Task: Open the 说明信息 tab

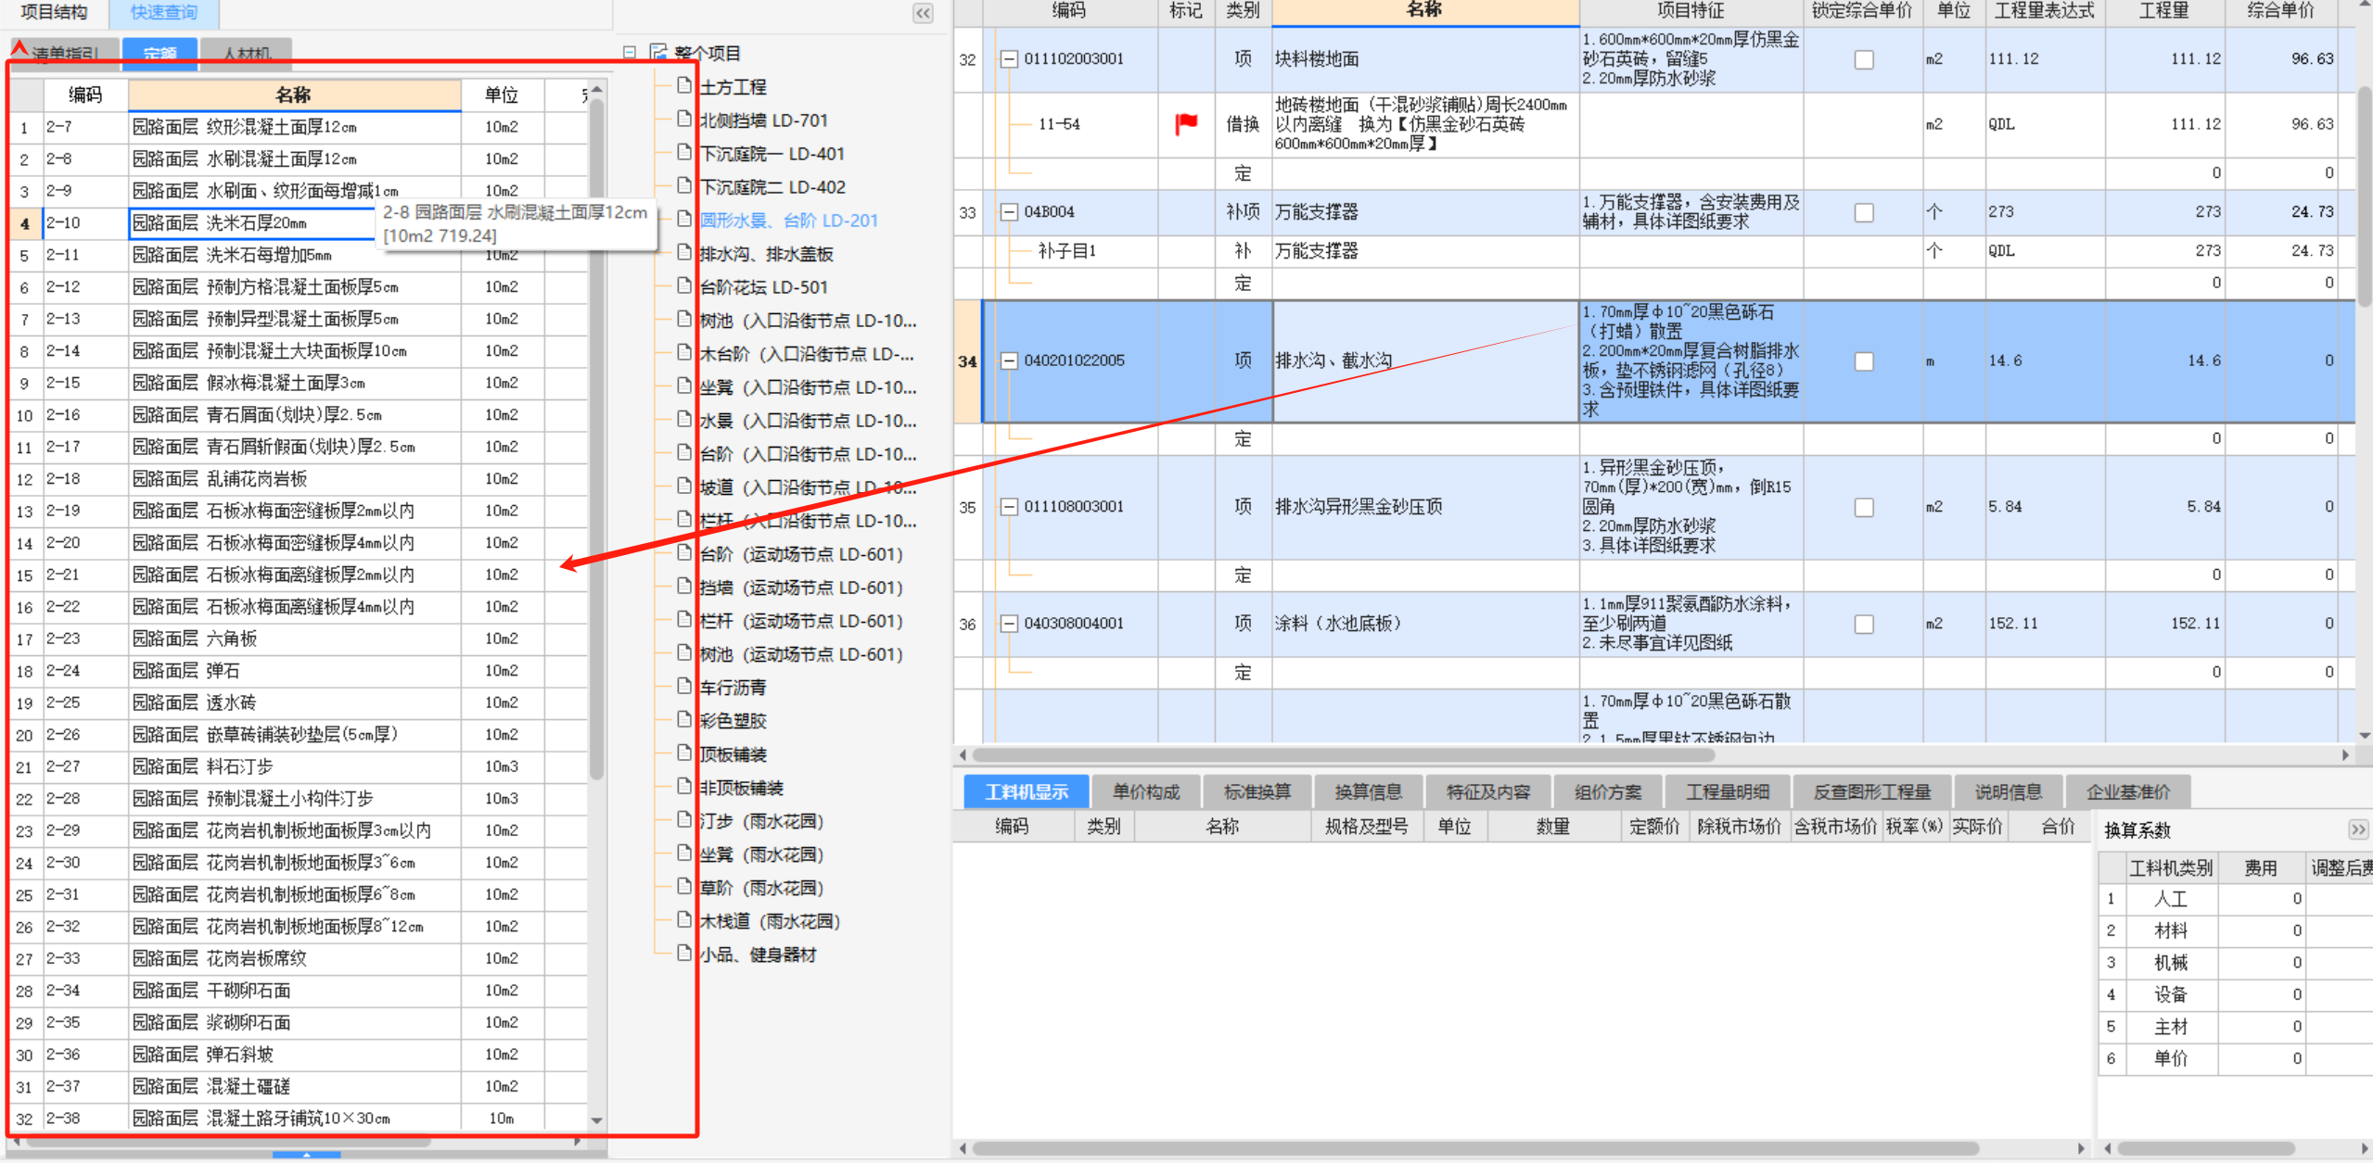Action: [x=2009, y=791]
